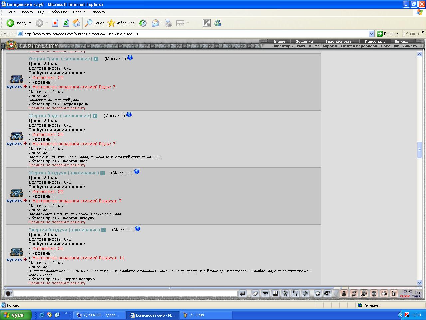Image resolution: width=426 pixels, height=320 pixels.
Task: Click the Forward arrow icon in toolbar
Action: 39,23
